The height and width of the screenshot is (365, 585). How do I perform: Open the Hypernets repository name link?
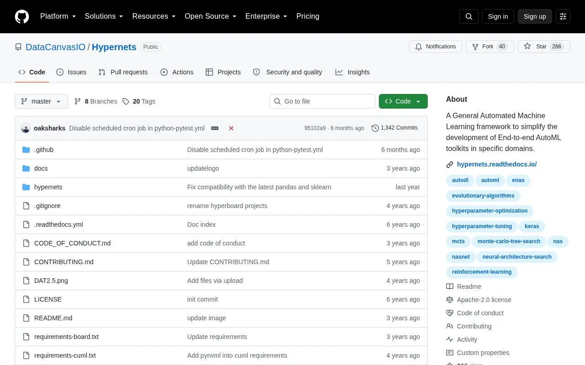(x=114, y=47)
